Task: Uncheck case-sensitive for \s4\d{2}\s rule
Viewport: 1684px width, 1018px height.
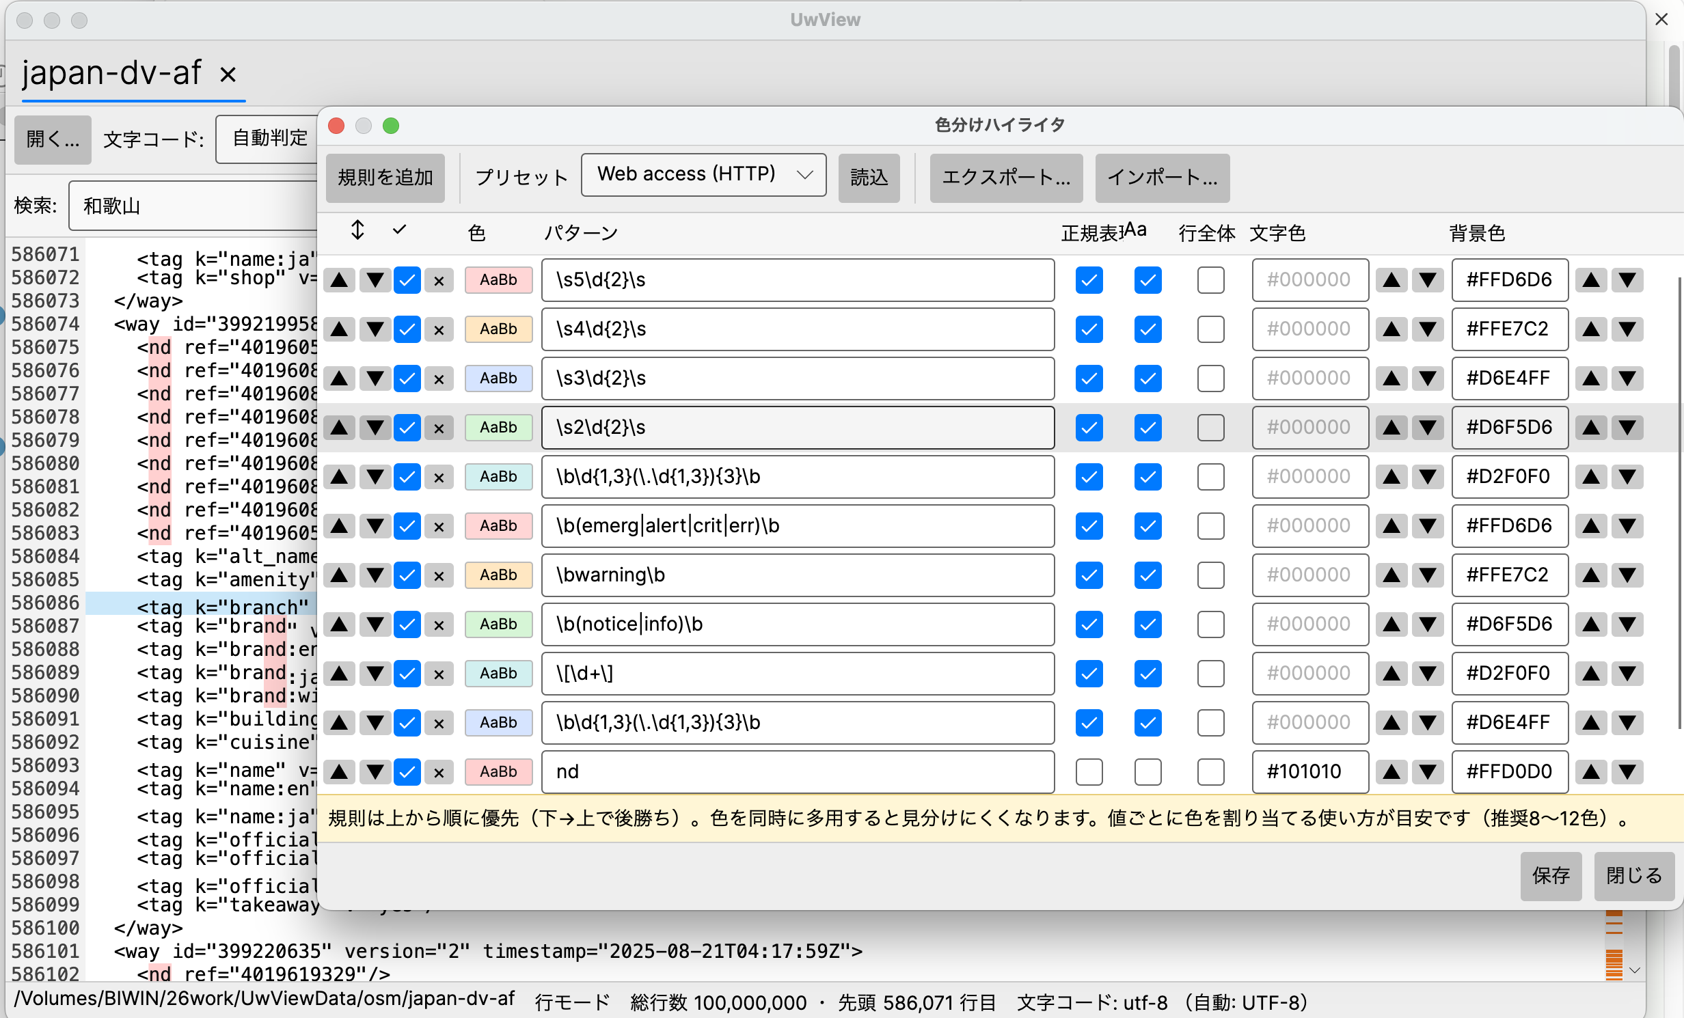Action: 1147,329
